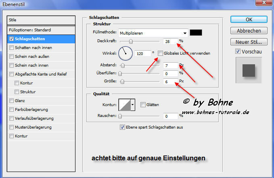Click the Glanz style row
274x178 pixels.
(41, 100)
